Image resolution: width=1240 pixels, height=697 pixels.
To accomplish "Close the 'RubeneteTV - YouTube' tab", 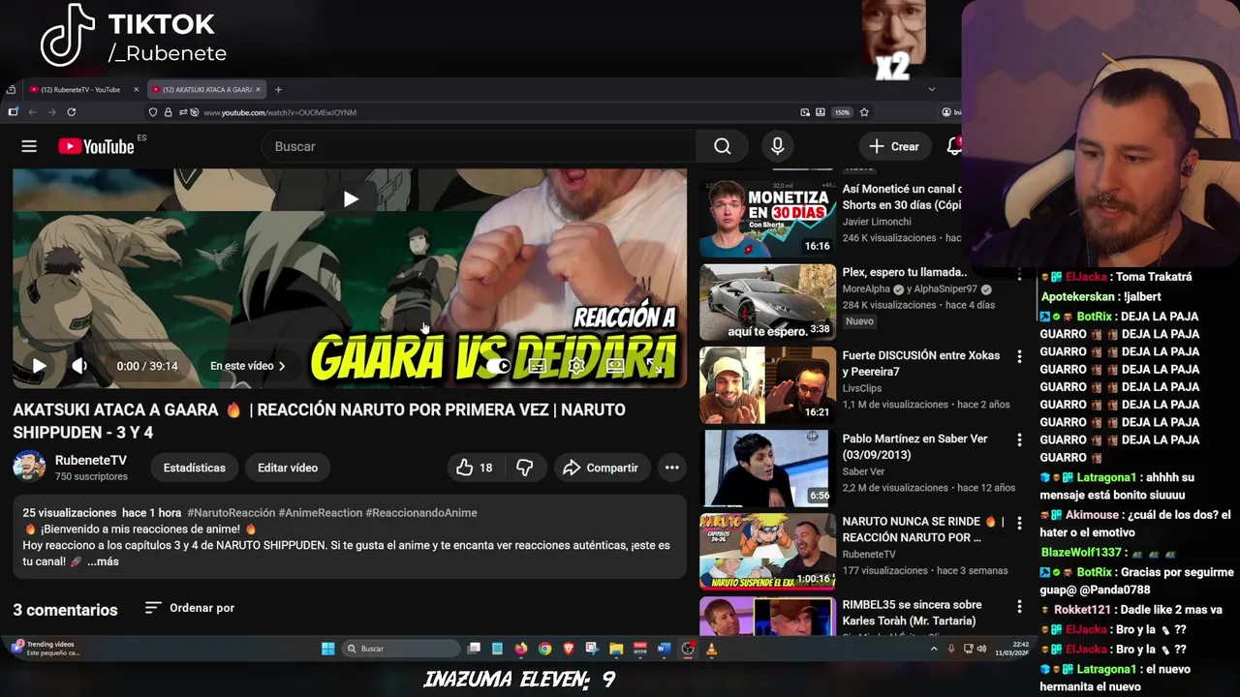I will [136, 89].
